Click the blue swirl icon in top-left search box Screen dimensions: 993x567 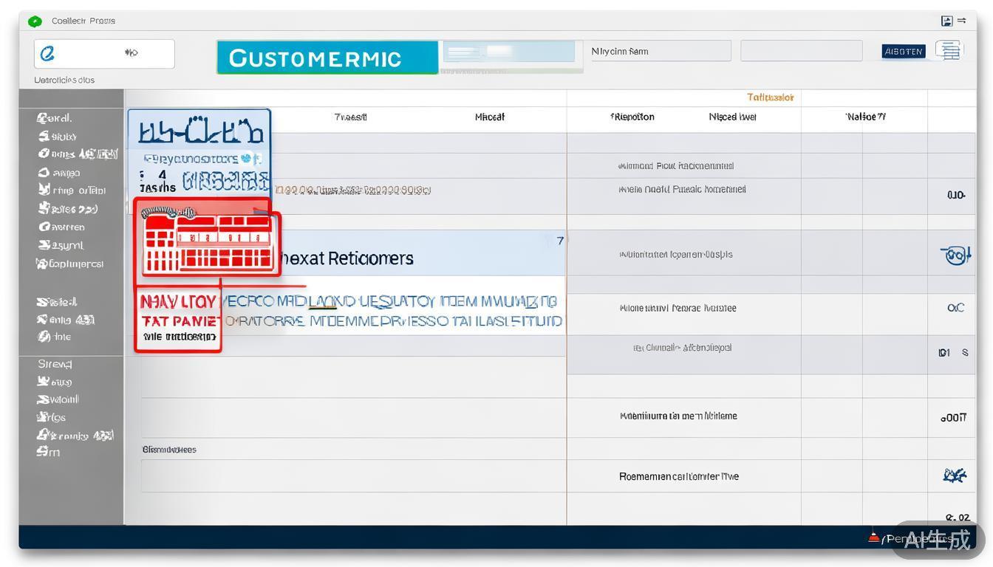coord(48,53)
